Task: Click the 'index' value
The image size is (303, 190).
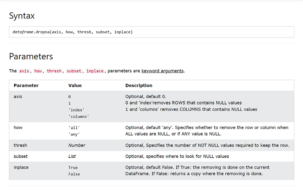Action: pos(77,110)
